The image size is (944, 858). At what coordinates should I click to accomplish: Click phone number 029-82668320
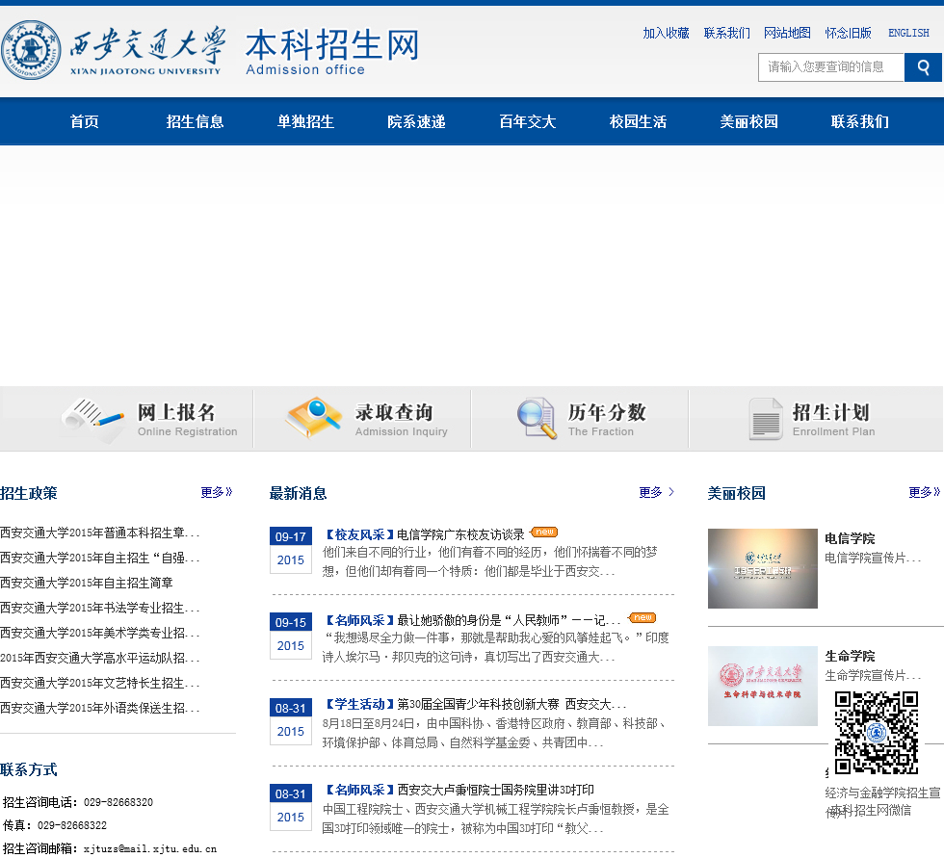tap(118, 802)
